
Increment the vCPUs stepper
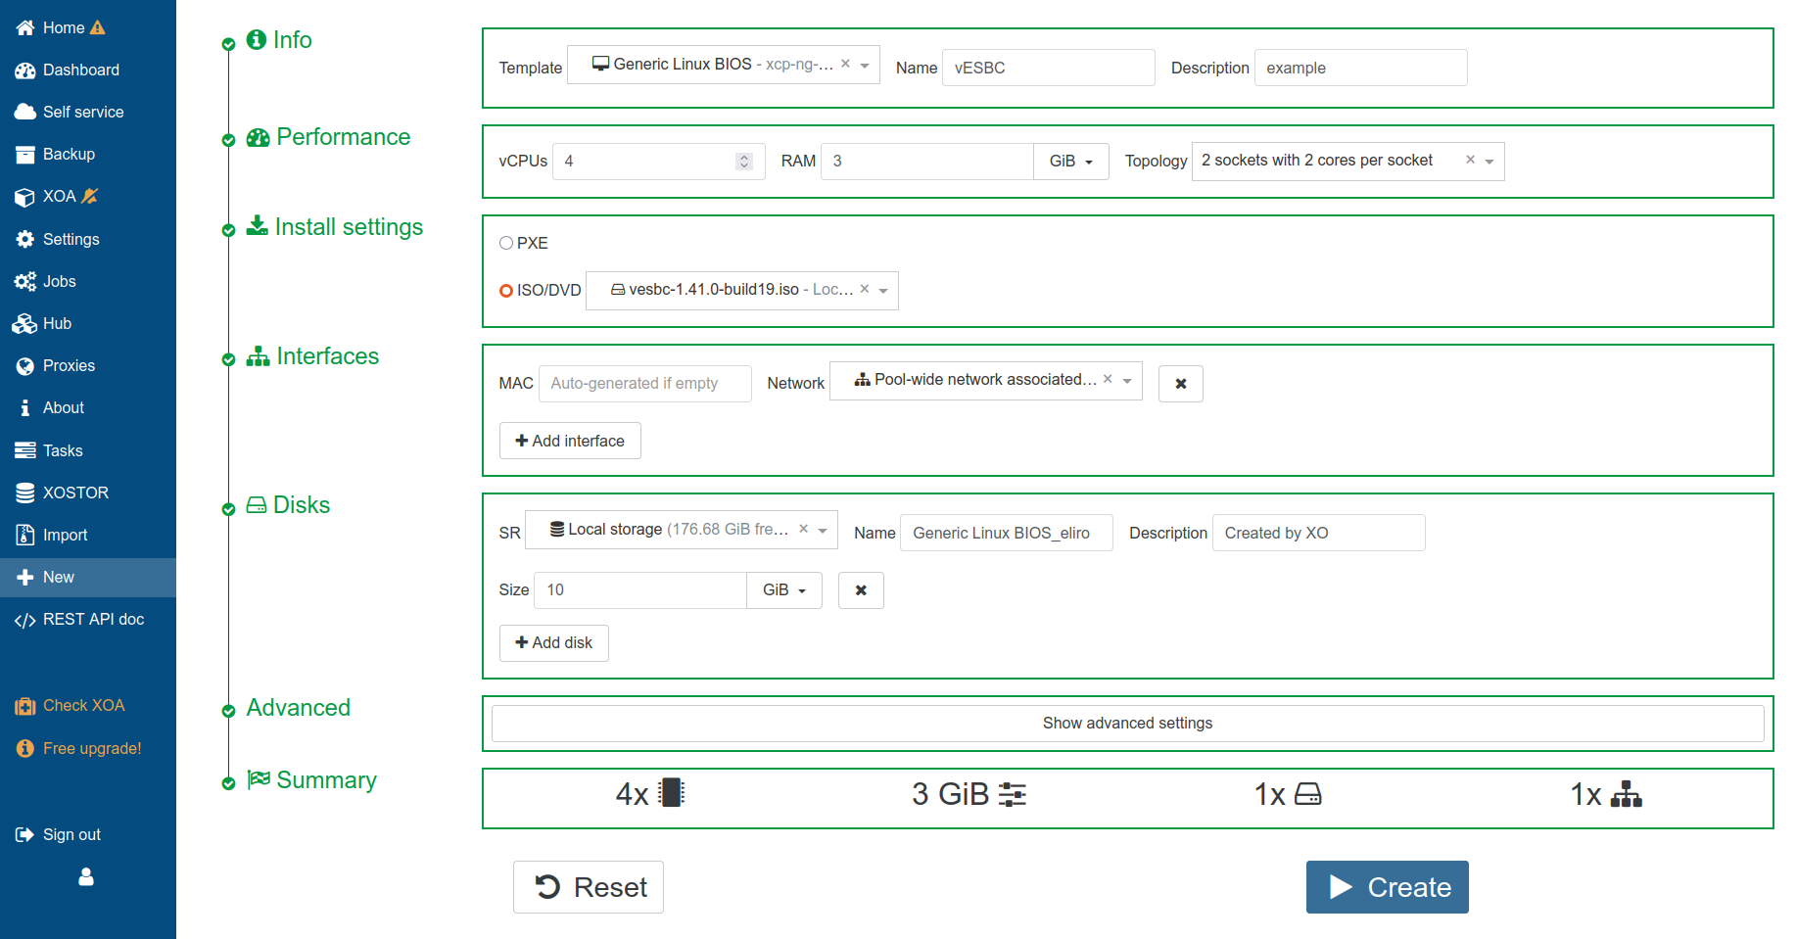[744, 157]
